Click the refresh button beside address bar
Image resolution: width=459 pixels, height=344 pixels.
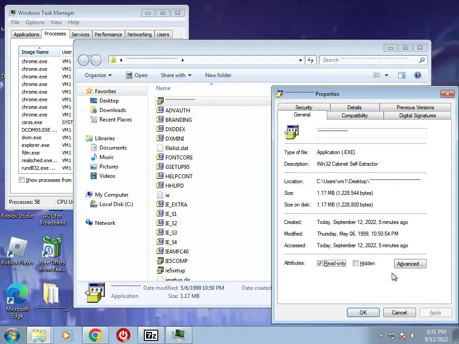tap(311, 60)
